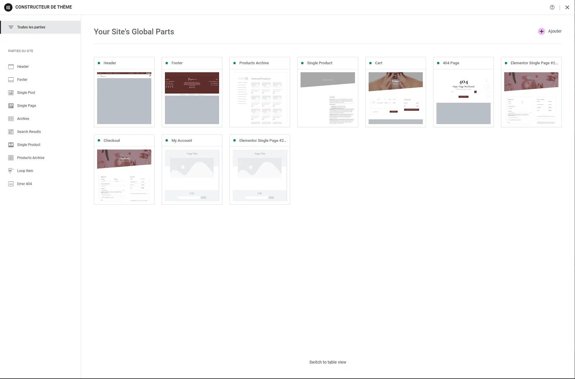Open the info help icon

552,7
